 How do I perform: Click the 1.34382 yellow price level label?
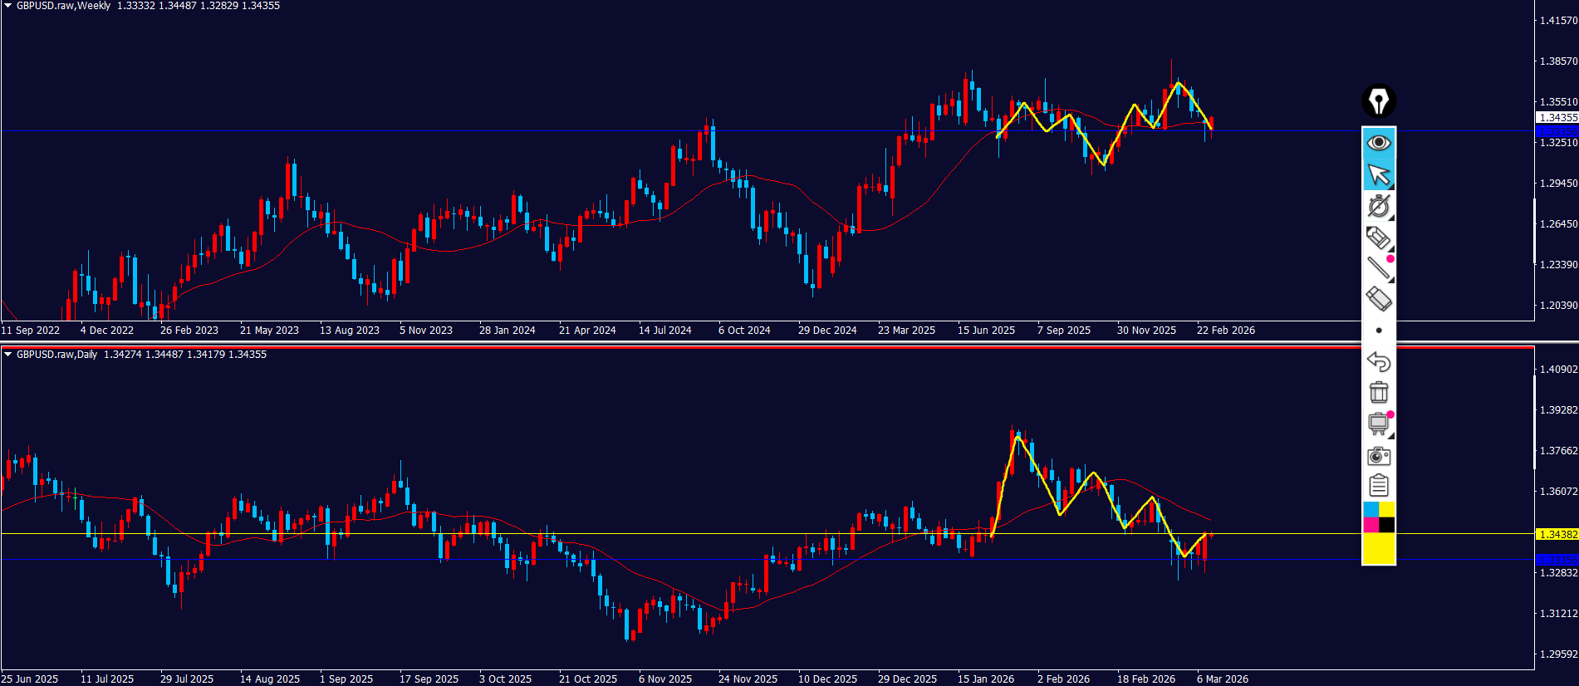point(1557,535)
